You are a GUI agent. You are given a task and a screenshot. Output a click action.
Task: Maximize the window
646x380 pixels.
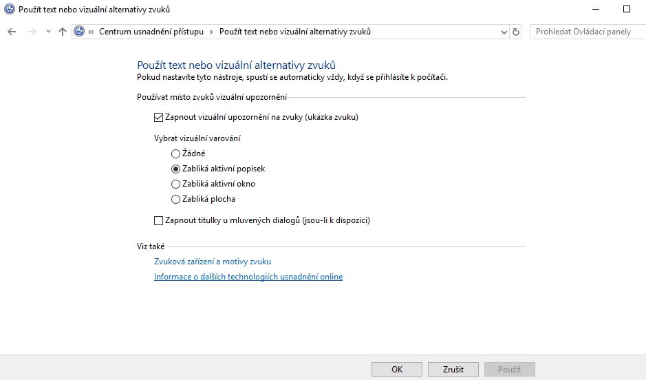(627, 9)
